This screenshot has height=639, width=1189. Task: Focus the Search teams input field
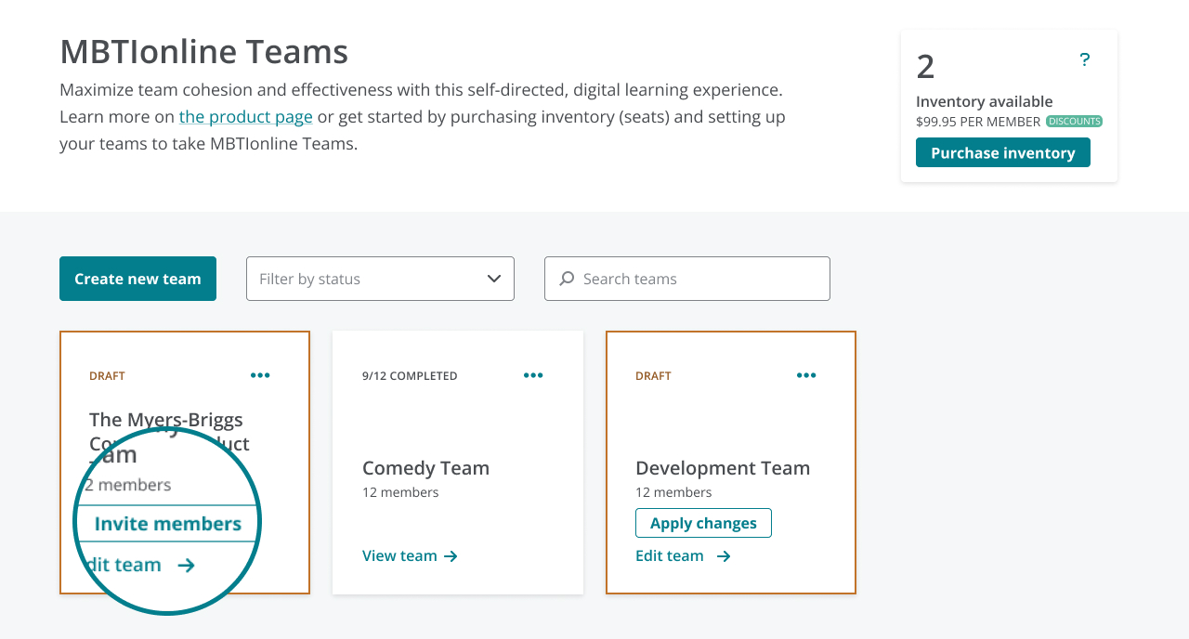coord(687,279)
